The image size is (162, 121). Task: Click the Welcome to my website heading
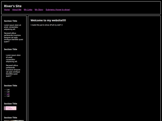click(48, 20)
